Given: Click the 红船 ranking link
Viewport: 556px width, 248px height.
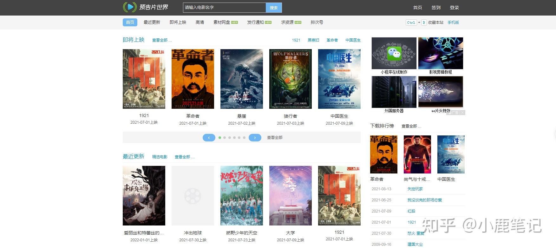Looking at the screenshot, I should (x=411, y=211).
